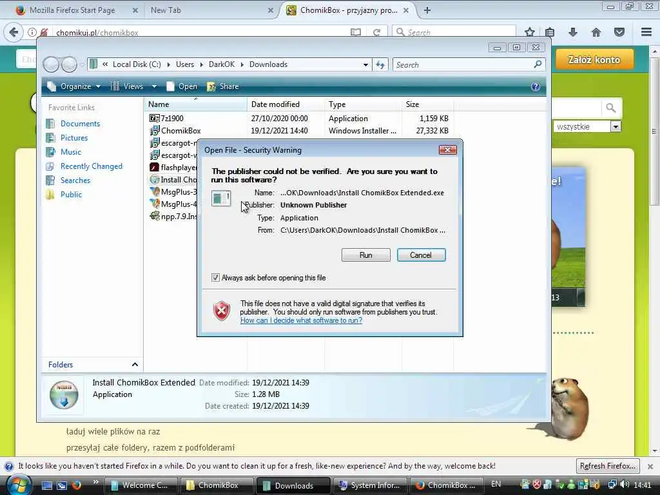Open Pictures favorite link
Image resolution: width=660 pixels, height=495 pixels.
[74, 138]
